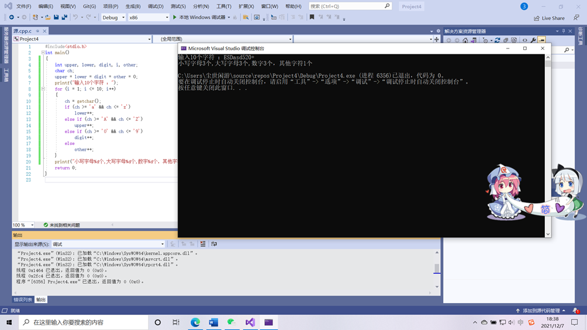Open the 100 % zoom level dropdown
This screenshot has height=330, width=587.
coord(23,225)
